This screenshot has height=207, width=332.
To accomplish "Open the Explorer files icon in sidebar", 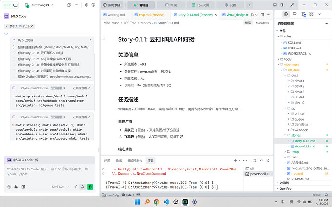I will pyautogui.click(x=286, y=14).
